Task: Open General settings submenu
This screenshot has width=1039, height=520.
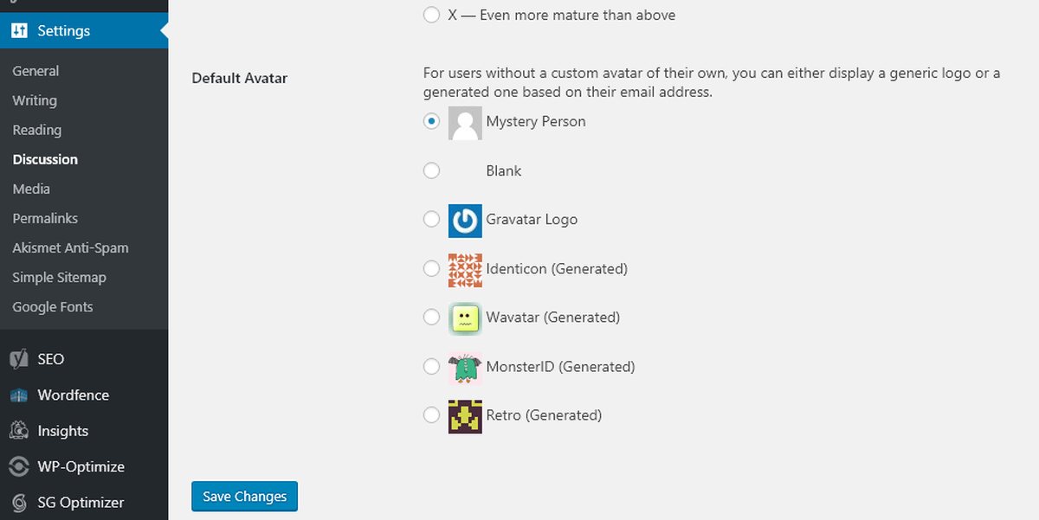Action: tap(35, 71)
